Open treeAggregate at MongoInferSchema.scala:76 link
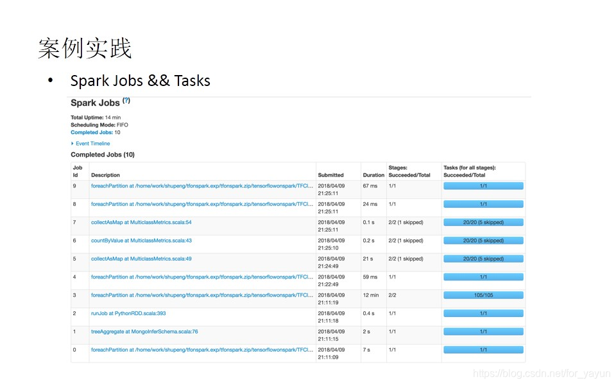 point(144,332)
